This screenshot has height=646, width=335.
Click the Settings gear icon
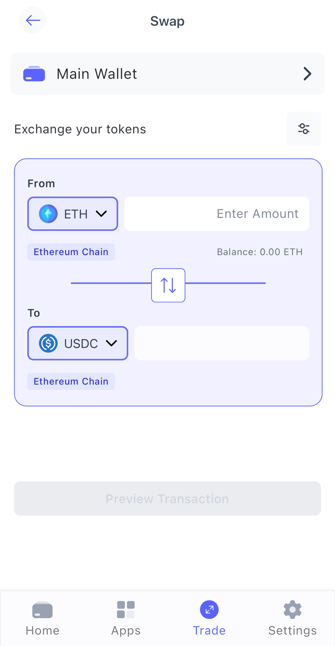[x=292, y=610]
